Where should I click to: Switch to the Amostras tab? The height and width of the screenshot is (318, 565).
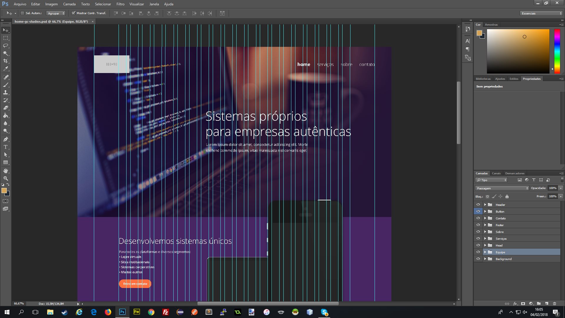491,25
